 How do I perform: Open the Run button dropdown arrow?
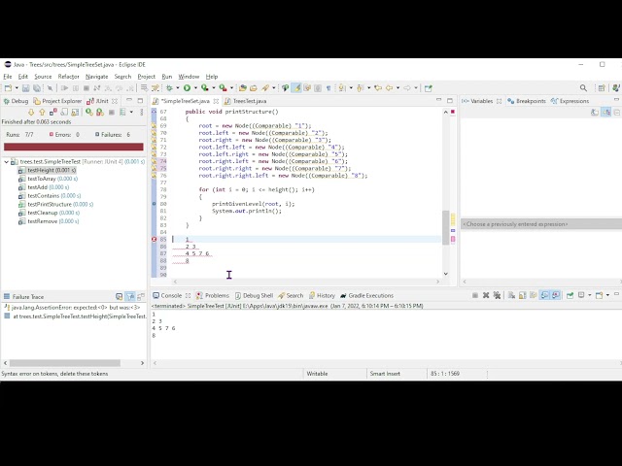194,88
